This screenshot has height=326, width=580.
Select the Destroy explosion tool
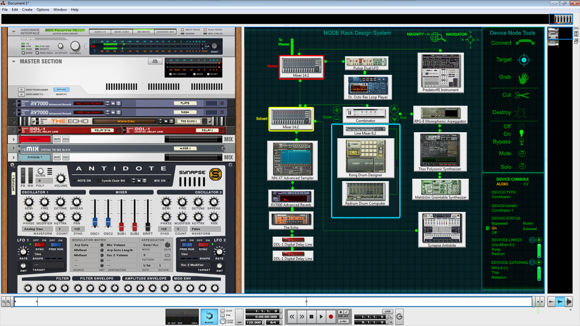pyautogui.click(x=520, y=112)
